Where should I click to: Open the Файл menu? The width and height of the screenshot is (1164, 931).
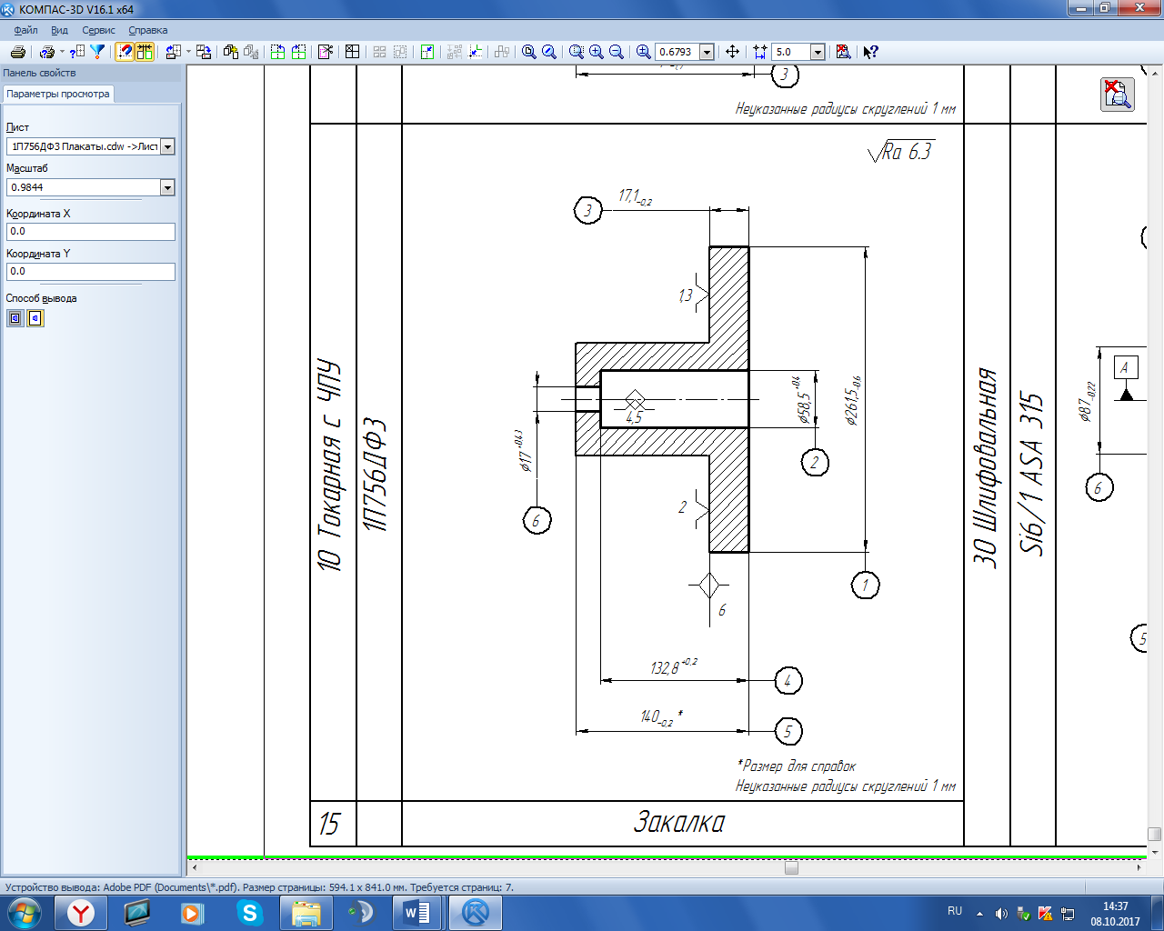25,30
